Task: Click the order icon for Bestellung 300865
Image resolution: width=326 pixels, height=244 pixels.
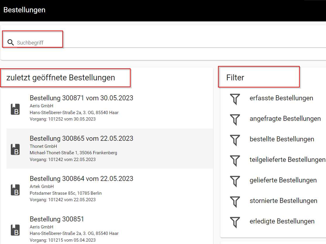Action: [15, 149]
